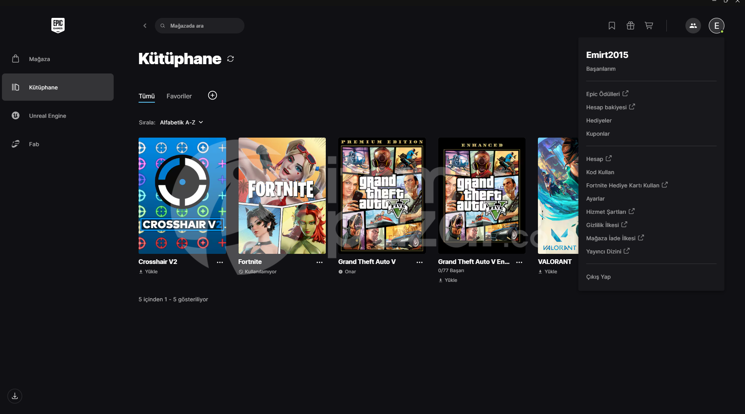Open Hizmet Şartları link

(x=610, y=211)
